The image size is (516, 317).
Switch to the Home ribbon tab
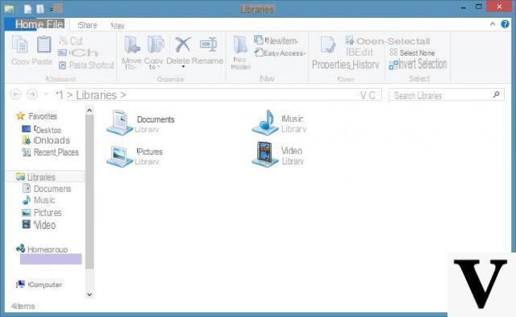(x=30, y=24)
